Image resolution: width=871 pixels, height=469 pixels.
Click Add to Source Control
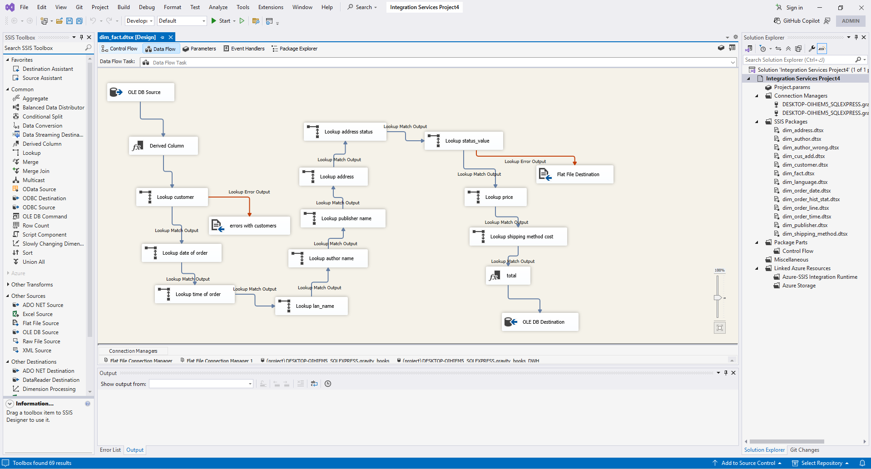click(x=747, y=463)
